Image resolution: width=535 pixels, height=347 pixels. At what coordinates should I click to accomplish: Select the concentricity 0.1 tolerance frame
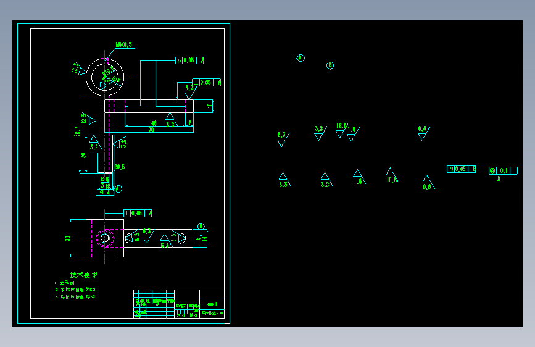coord(503,171)
